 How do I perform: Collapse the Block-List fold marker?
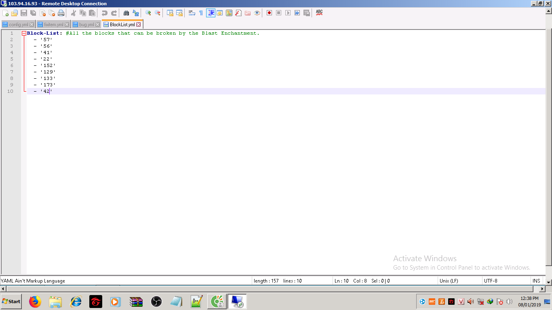point(24,33)
